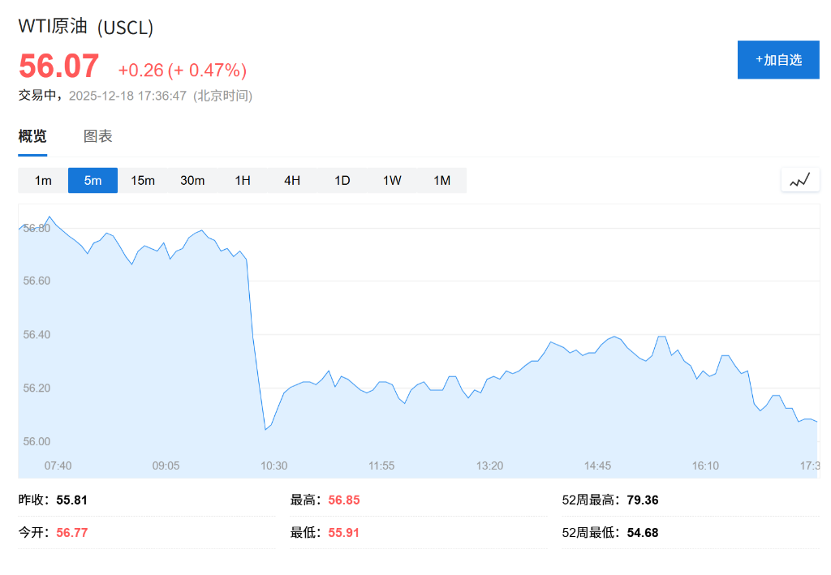Viewport: 831px width, 575px height.
Task: Select the 1W weekly interval
Action: pyautogui.click(x=392, y=180)
